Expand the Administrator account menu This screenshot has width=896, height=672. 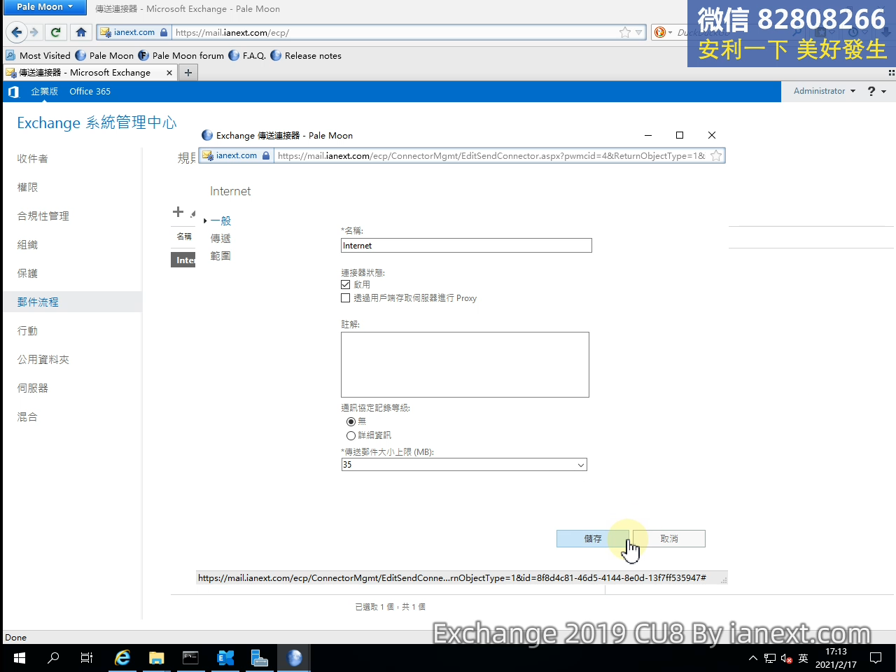tap(824, 91)
